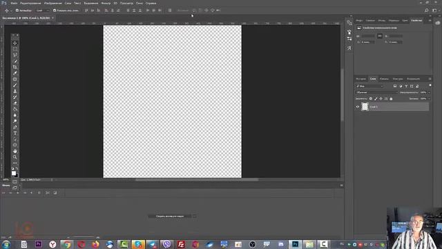Select the Zoom magnifier tool
The width and height of the screenshot is (442, 249).
[15, 157]
